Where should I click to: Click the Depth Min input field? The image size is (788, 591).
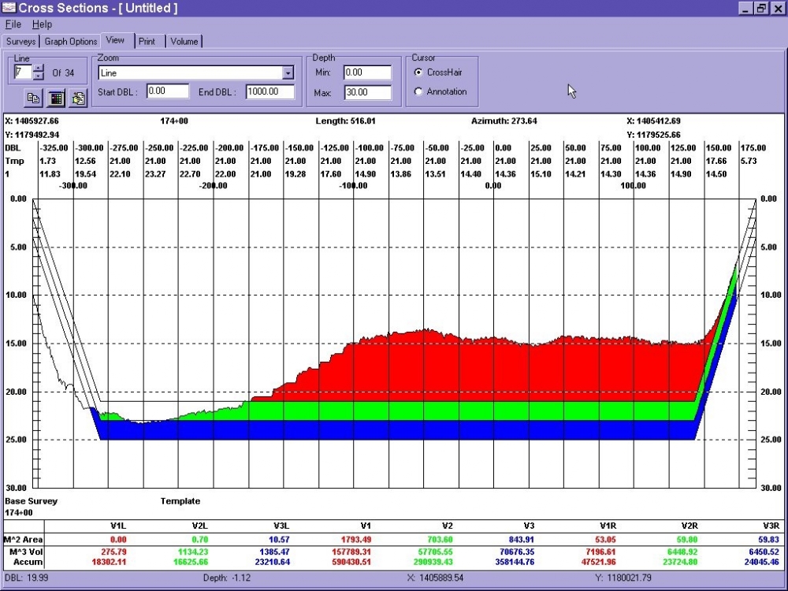point(367,72)
